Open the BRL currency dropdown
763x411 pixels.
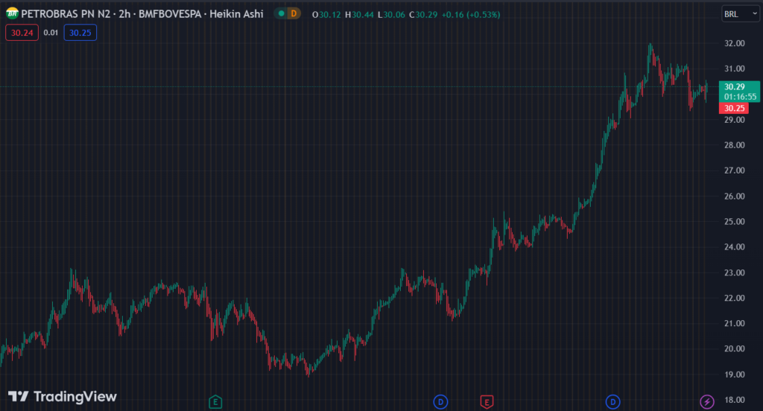pyautogui.click(x=740, y=14)
